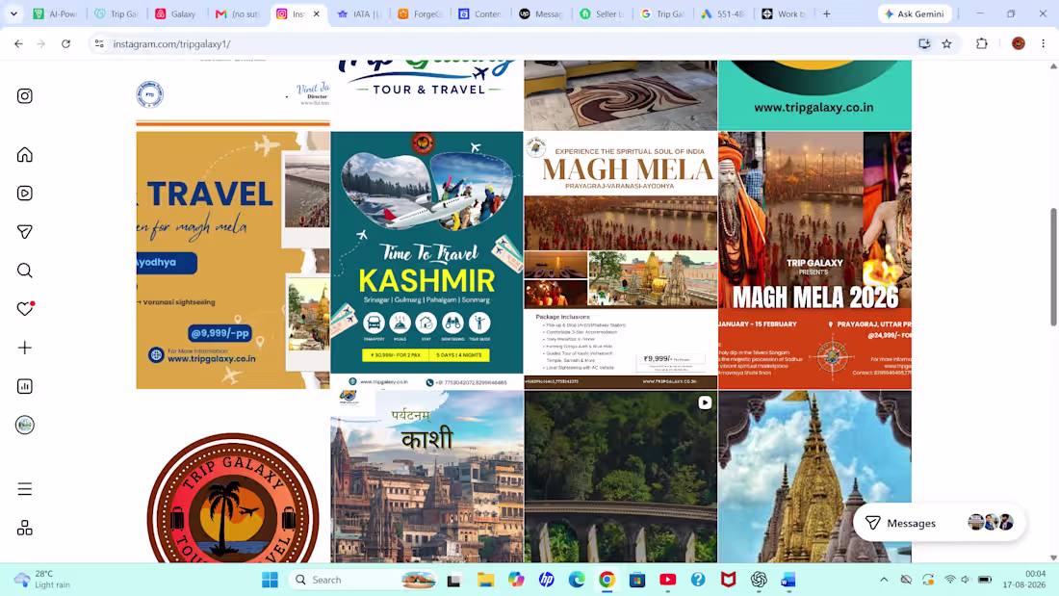This screenshot has height=596, width=1059.
Task: Open the golden temple spire post
Action: [x=814, y=477]
